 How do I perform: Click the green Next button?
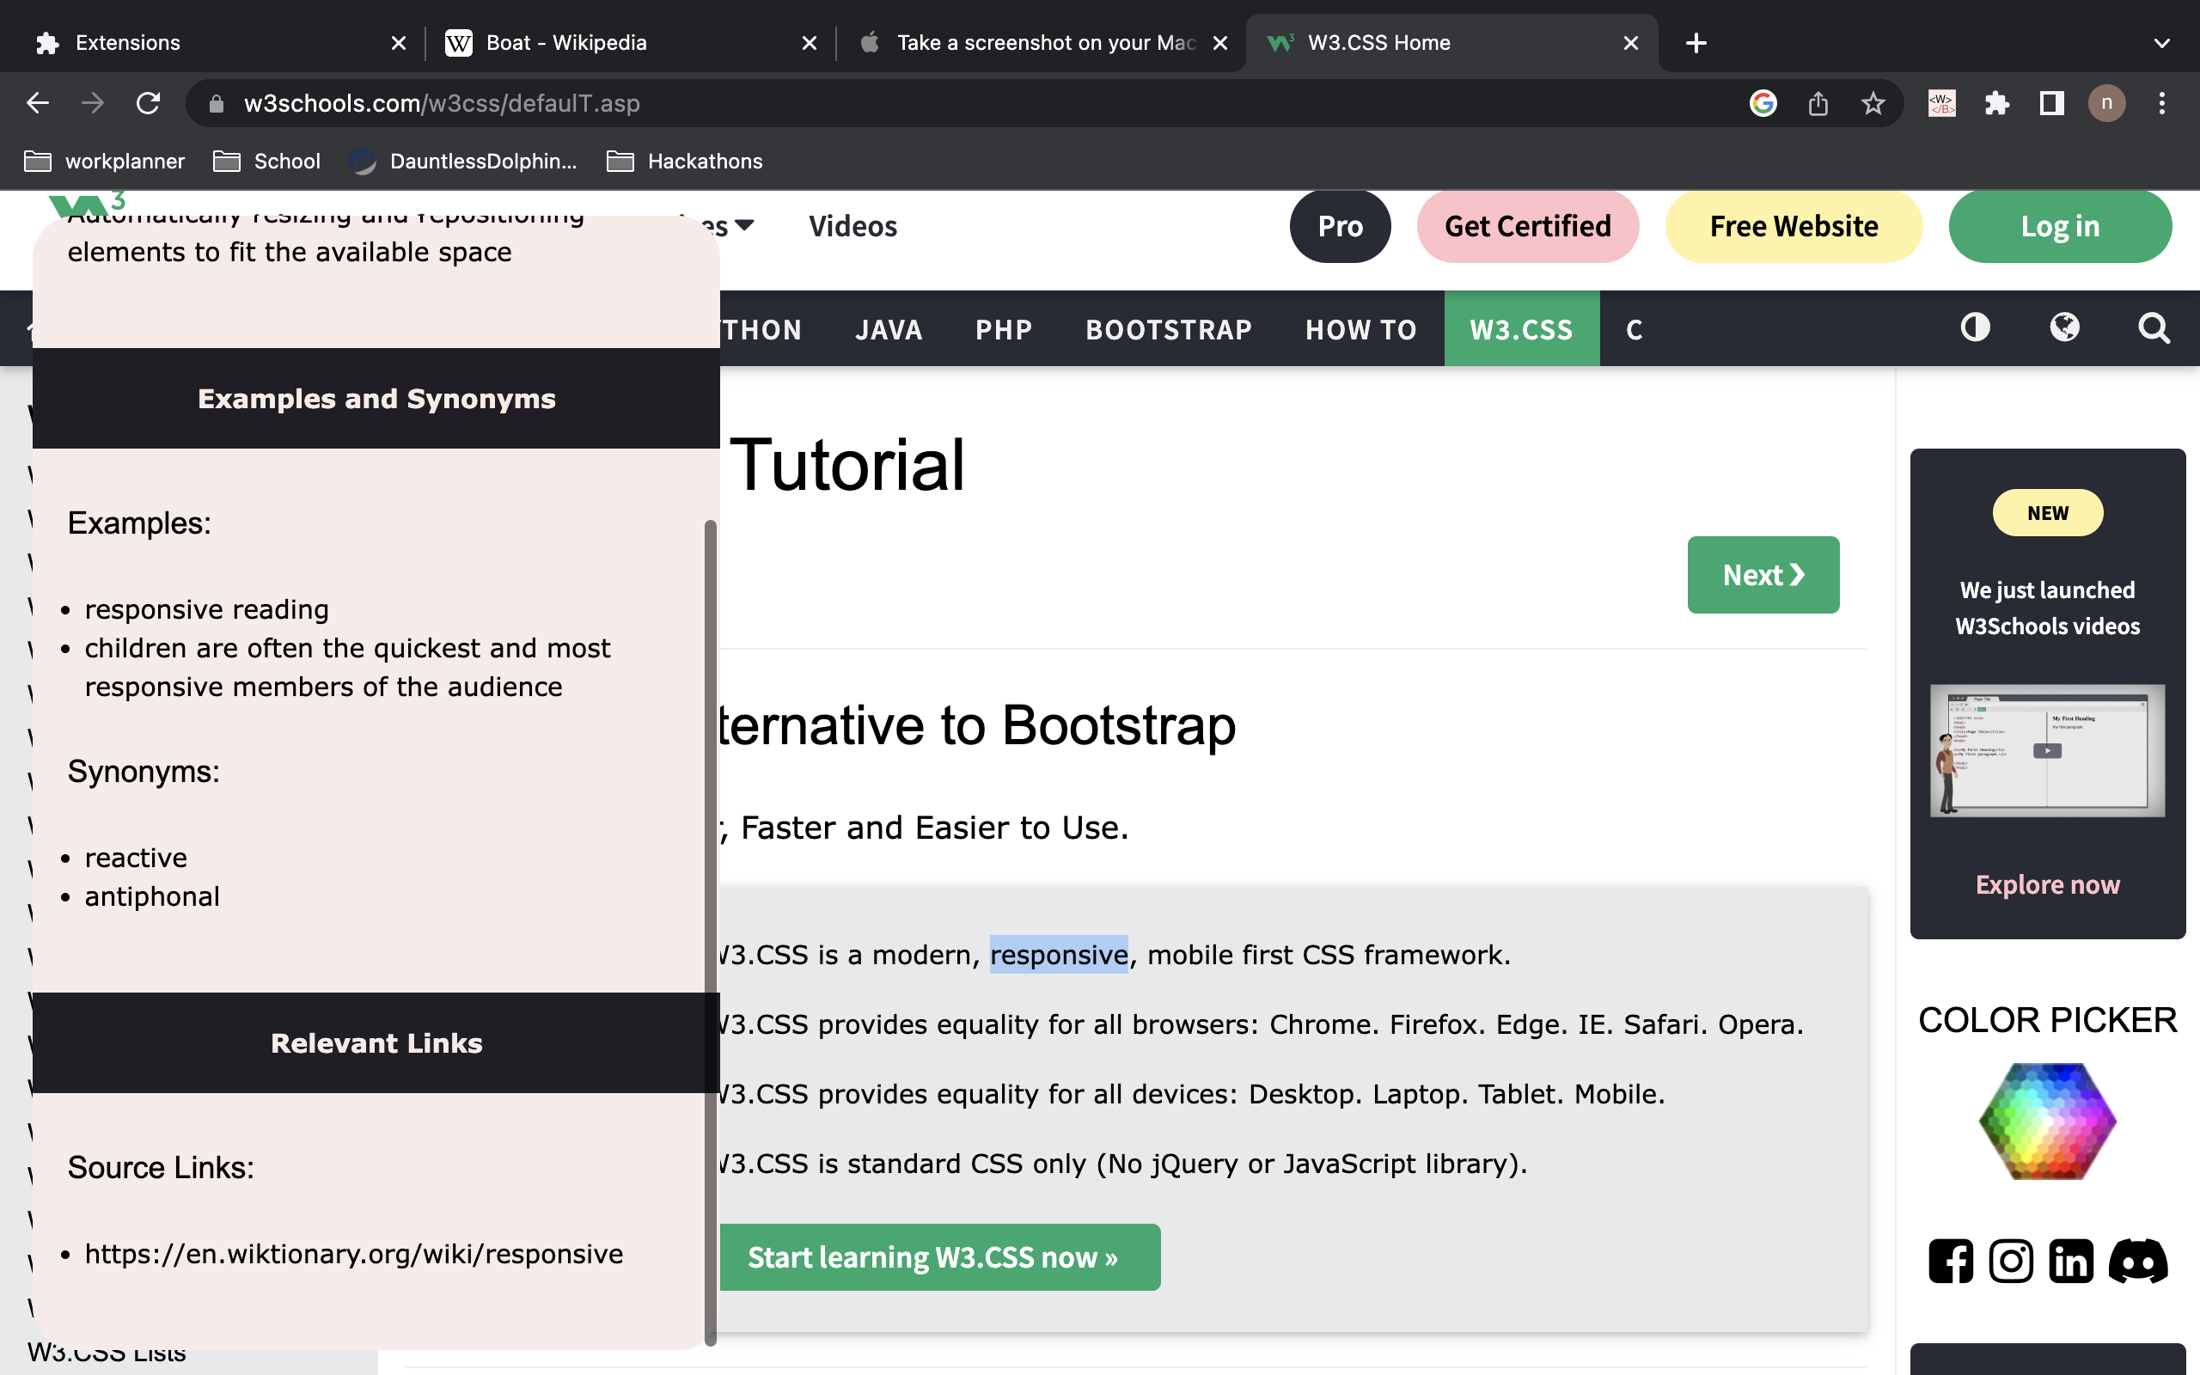(1763, 575)
